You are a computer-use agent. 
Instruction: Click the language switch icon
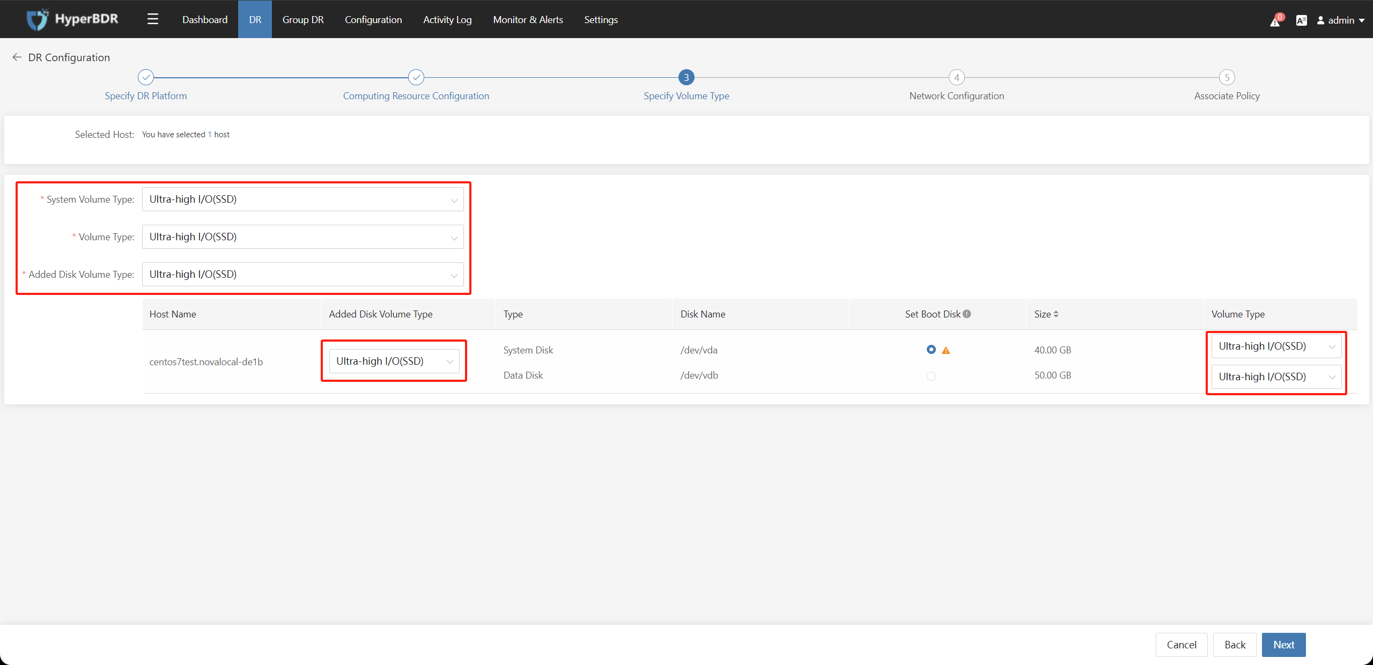pyautogui.click(x=1301, y=20)
